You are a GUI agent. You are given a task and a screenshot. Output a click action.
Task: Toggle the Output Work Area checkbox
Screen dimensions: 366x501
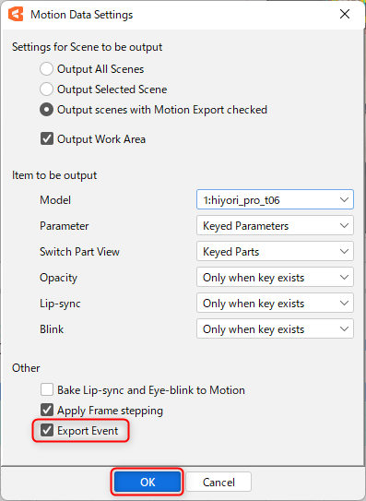click(x=47, y=139)
